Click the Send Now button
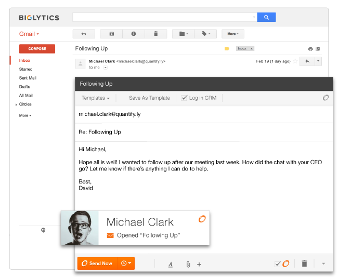This screenshot has width=338, height=277. (x=97, y=263)
